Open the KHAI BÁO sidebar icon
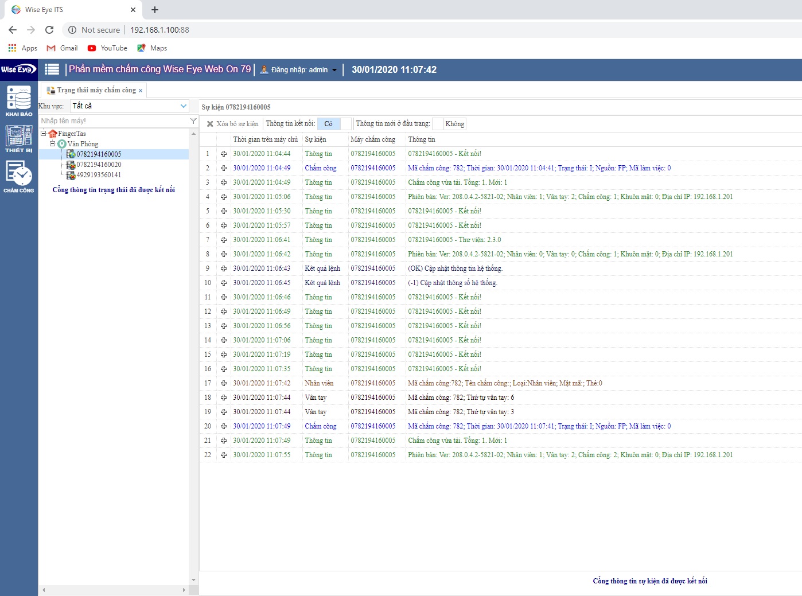The height and width of the screenshot is (596, 802). 19,100
